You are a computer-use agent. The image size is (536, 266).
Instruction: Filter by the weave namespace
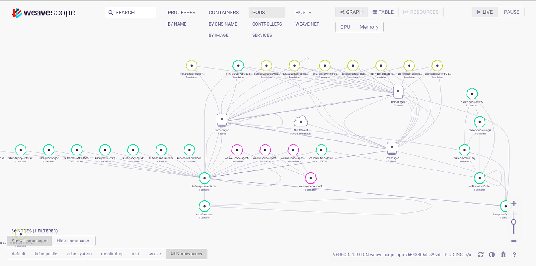155,254
